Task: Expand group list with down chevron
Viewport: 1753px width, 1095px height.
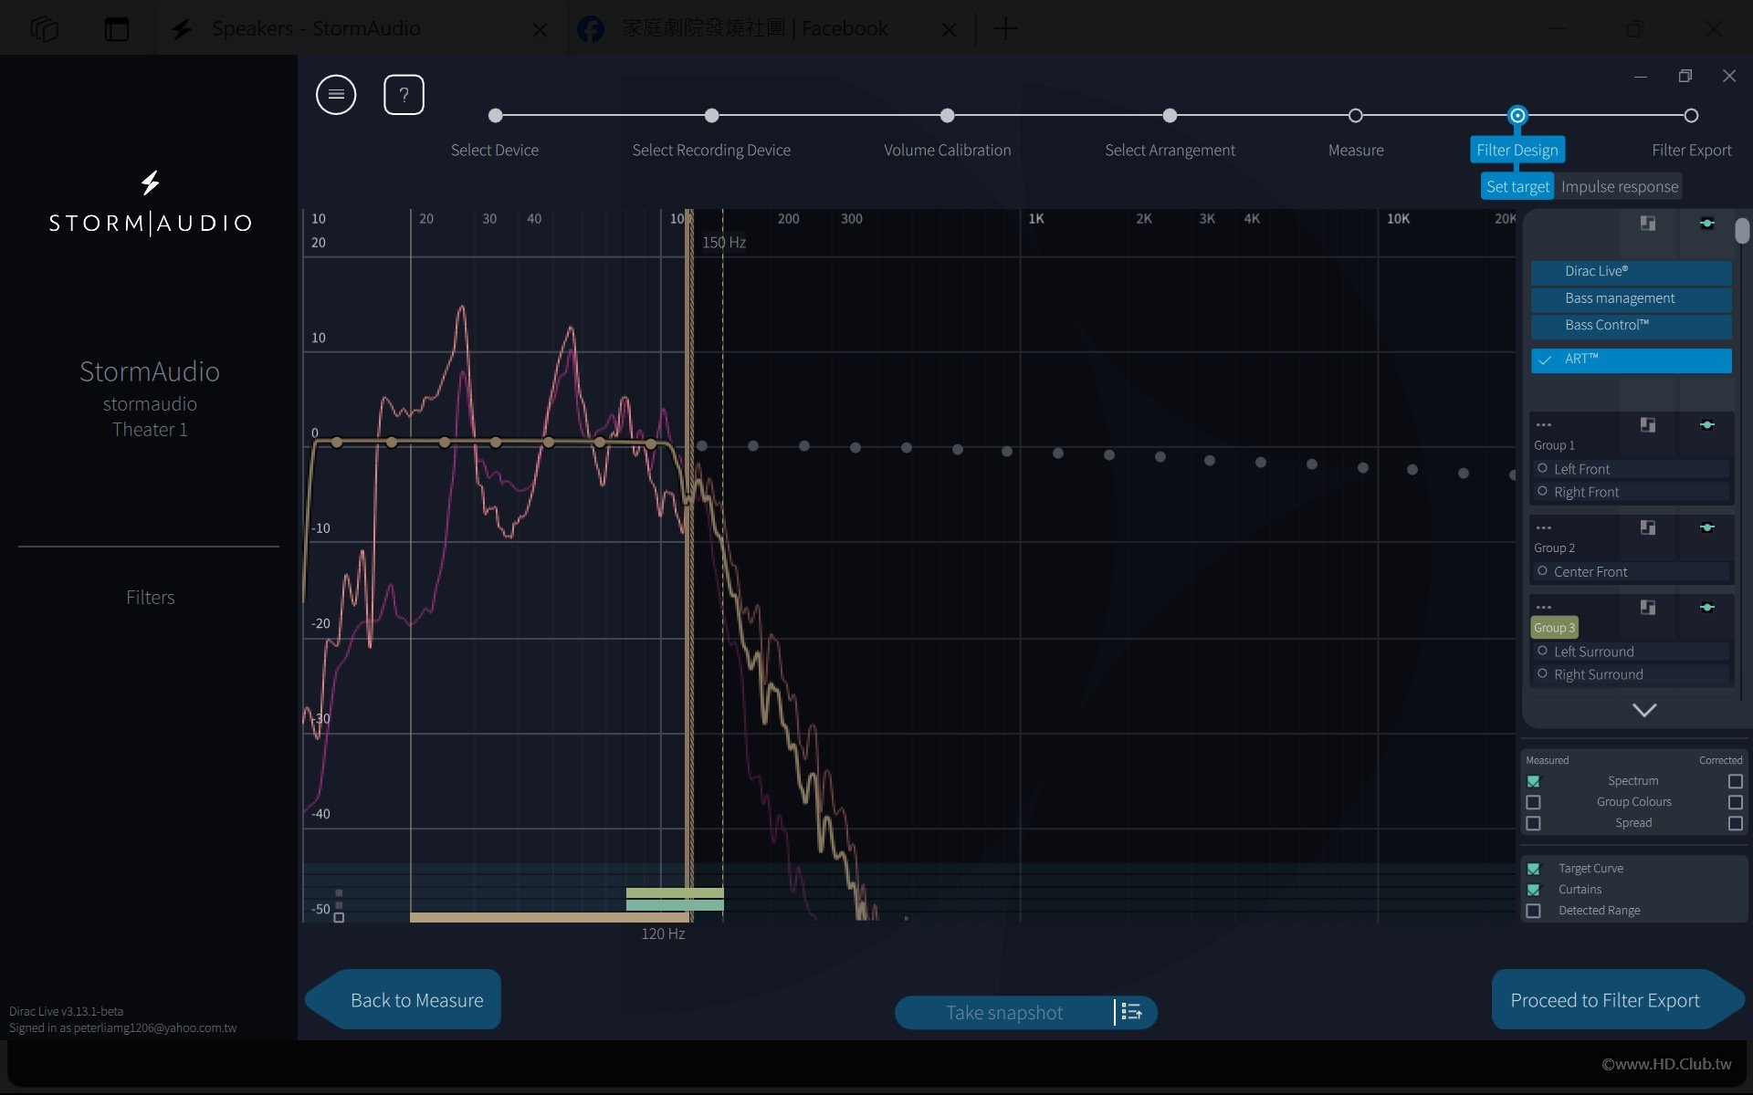Action: (x=1644, y=710)
